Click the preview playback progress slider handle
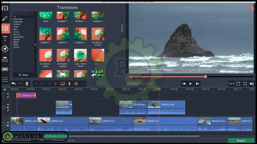This screenshot has width=257, height=144. click(x=205, y=77)
